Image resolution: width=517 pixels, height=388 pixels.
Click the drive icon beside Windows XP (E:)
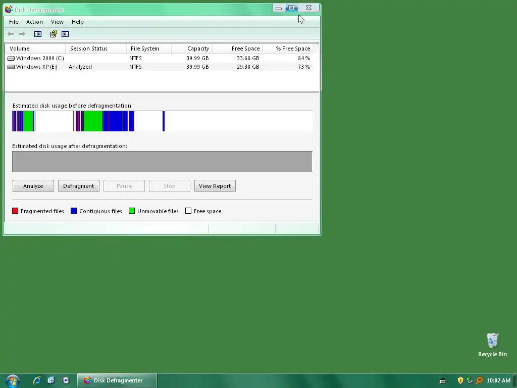(11, 67)
